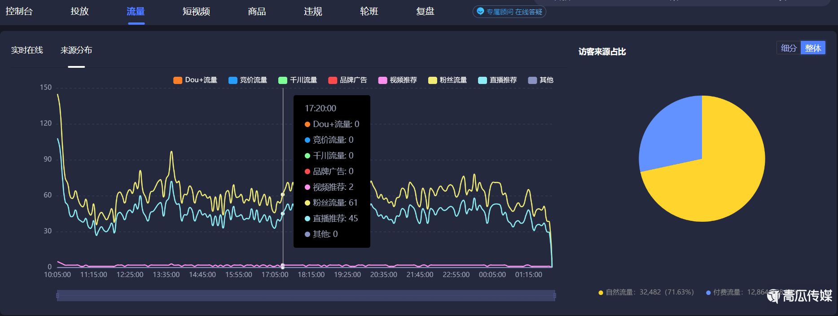Go to the 商品 tab
Screen dimensions: 838x316
click(257, 11)
